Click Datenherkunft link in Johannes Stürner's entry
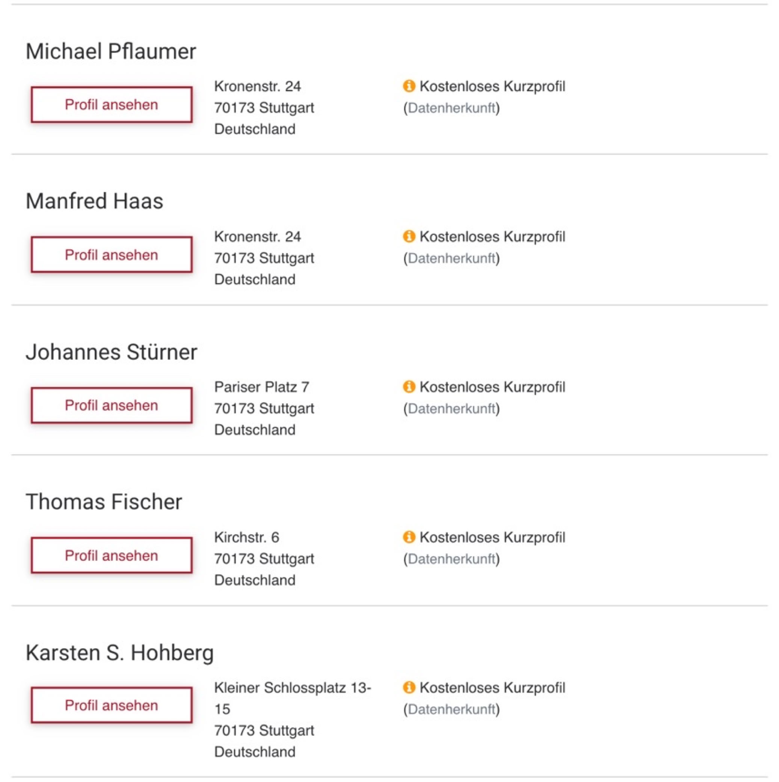Screen dimensions: 779x782 click(x=451, y=409)
